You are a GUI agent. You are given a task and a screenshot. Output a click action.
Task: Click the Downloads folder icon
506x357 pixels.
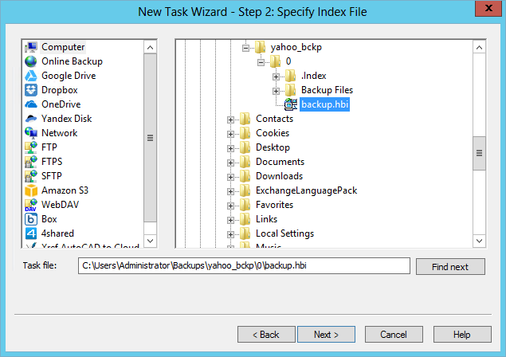click(x=245, y=176)
